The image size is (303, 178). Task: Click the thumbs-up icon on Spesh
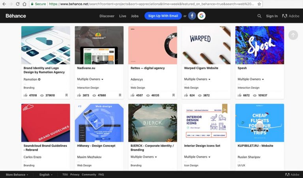click(240, 95)
